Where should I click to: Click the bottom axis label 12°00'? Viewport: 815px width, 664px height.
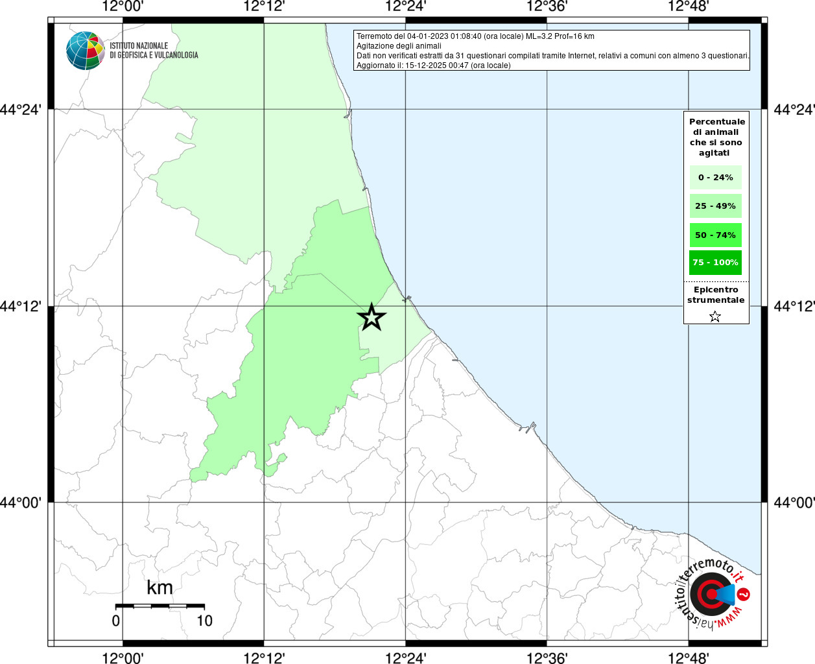123,658
